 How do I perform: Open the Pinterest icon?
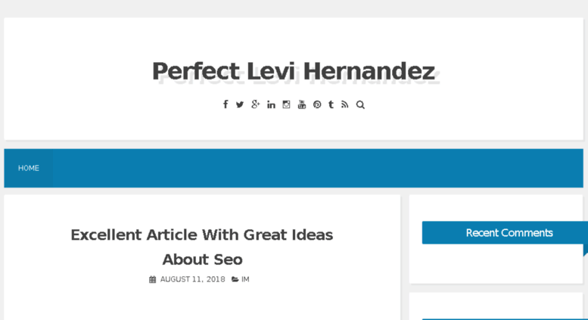[x=317, y=104]
